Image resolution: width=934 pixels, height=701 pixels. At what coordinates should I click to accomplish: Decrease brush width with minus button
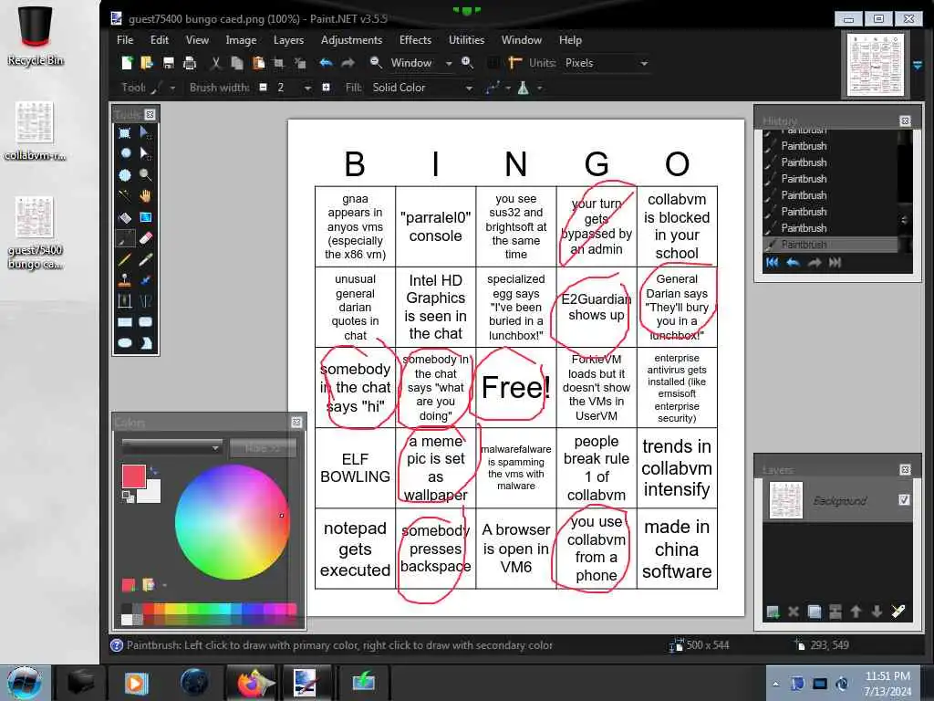click(263, 88)
